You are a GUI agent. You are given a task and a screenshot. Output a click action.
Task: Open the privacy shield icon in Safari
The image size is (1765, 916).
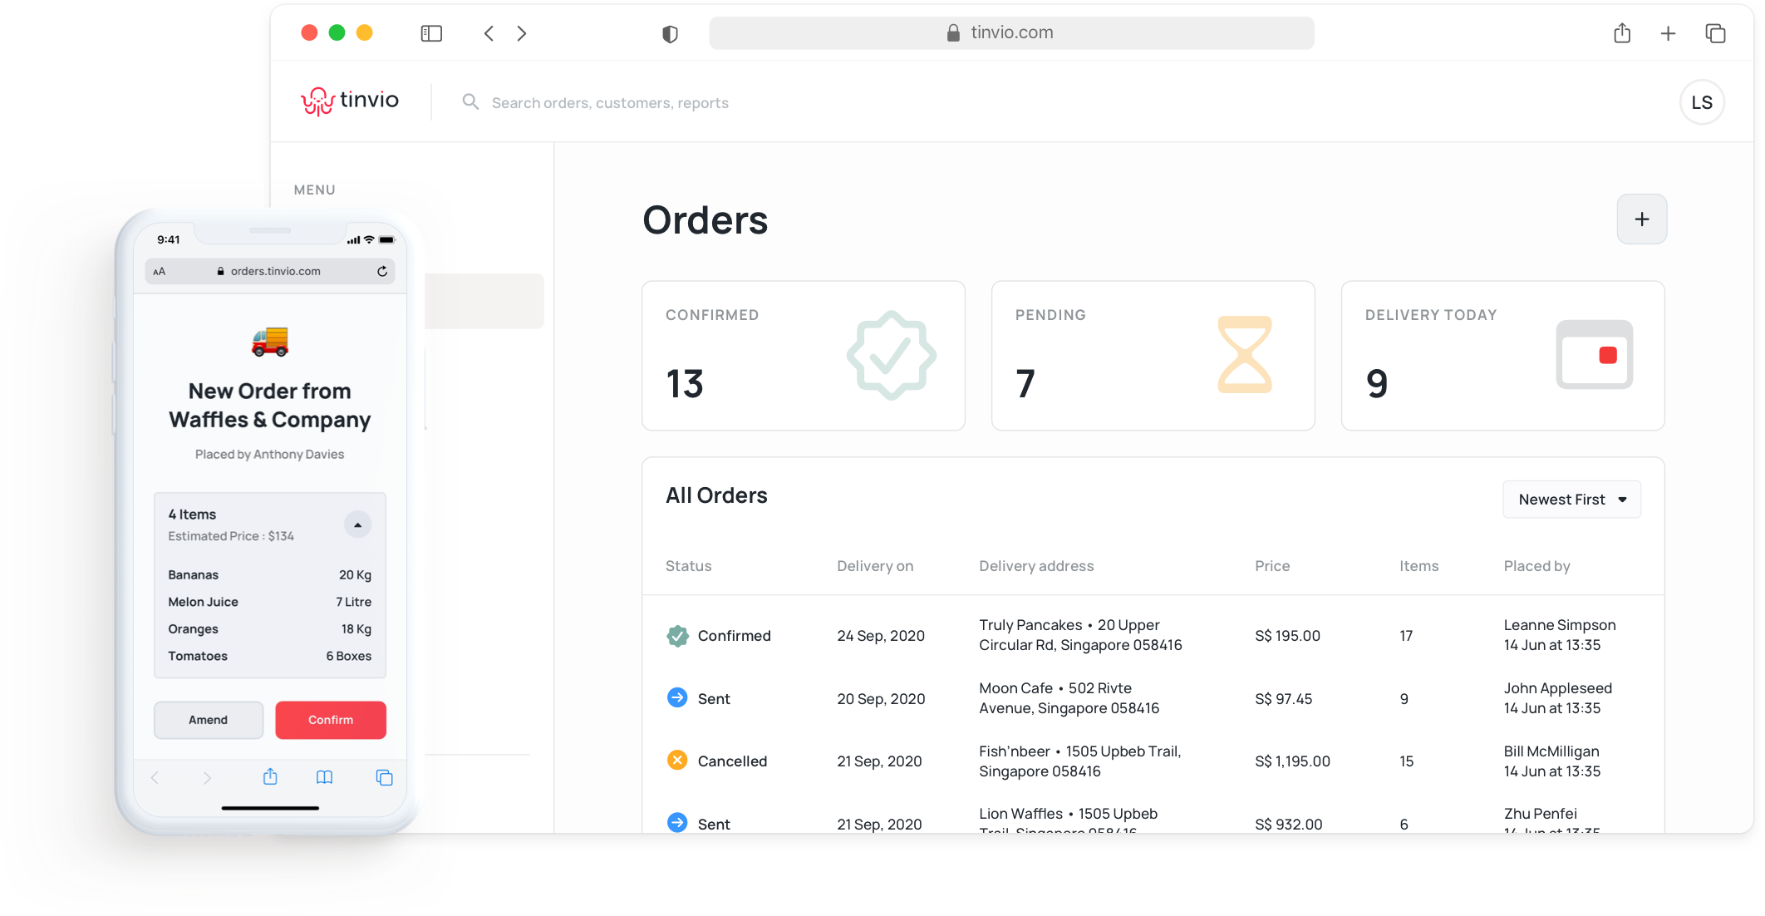tap(670, 33)
